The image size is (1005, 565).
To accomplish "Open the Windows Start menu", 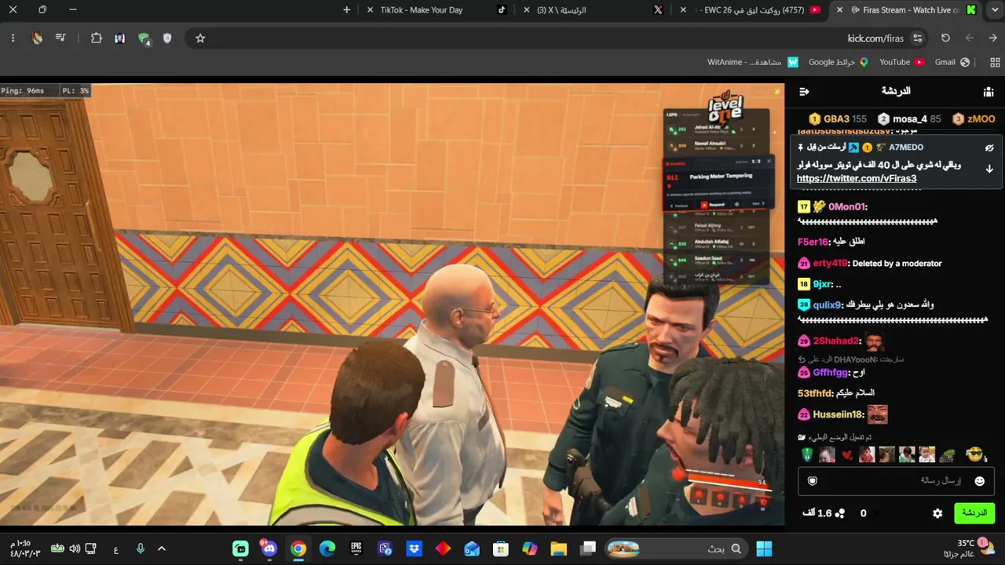I will pyautogui.click(x=764, y=549).
